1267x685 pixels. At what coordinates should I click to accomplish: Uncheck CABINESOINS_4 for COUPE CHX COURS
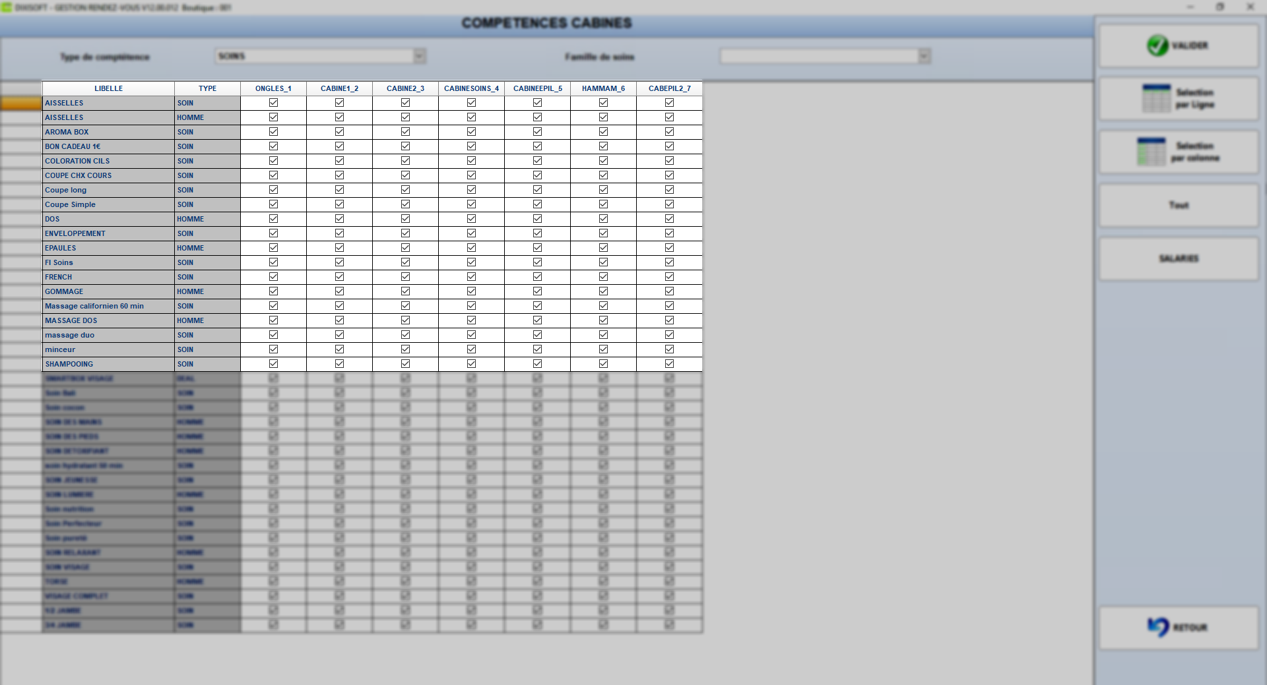(x=471, y=175)
